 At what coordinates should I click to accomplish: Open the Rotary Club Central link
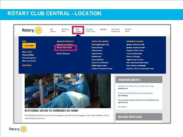coord(64,47)
